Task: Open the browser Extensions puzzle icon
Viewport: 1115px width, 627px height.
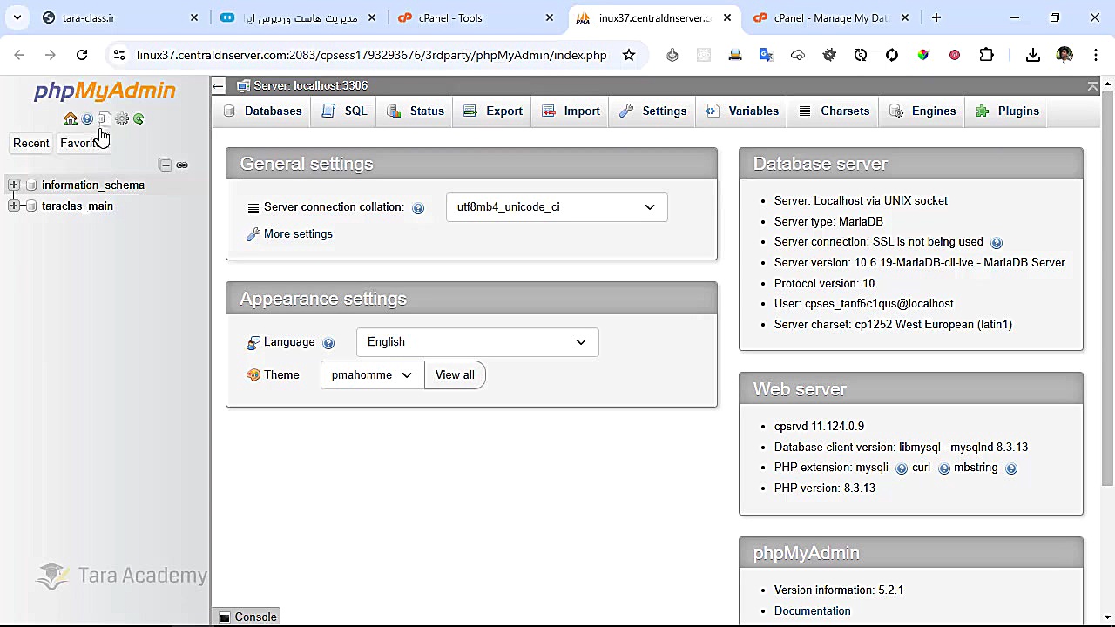Action: point(986,55)
